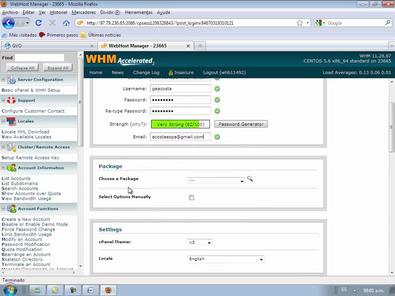The width and height of the screenshot is (395, 296).
Task: Click the Insecure lock link
Action: point(181,72)
